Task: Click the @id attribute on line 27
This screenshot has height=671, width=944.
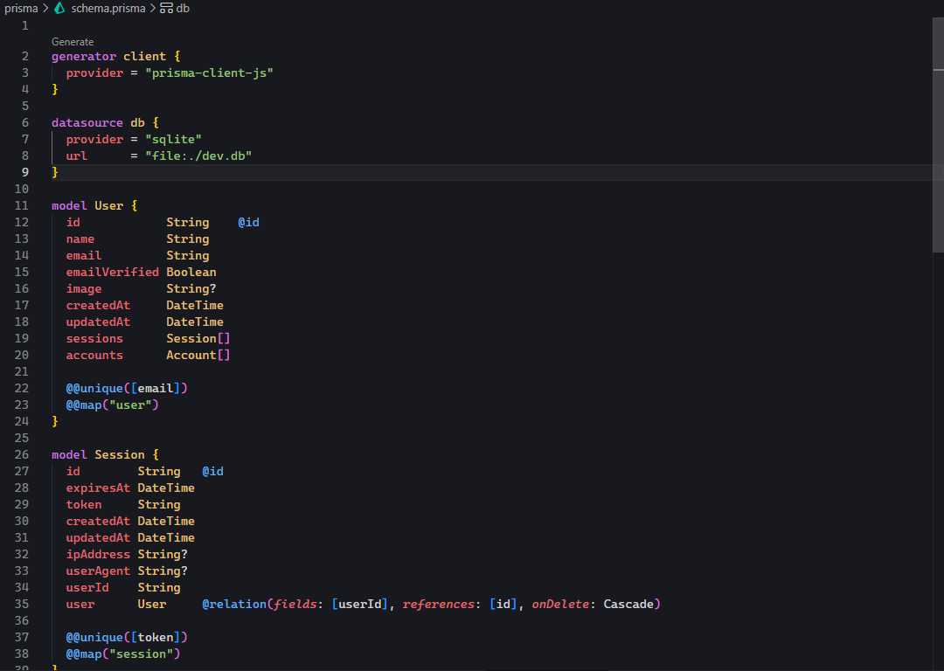Action: [x=212, y=471]
